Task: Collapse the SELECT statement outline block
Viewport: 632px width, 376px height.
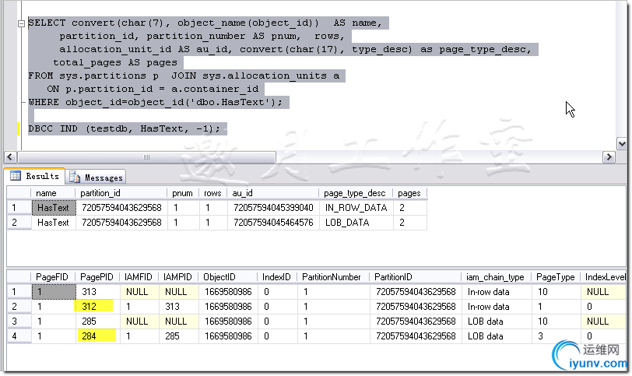Action: 21,23
